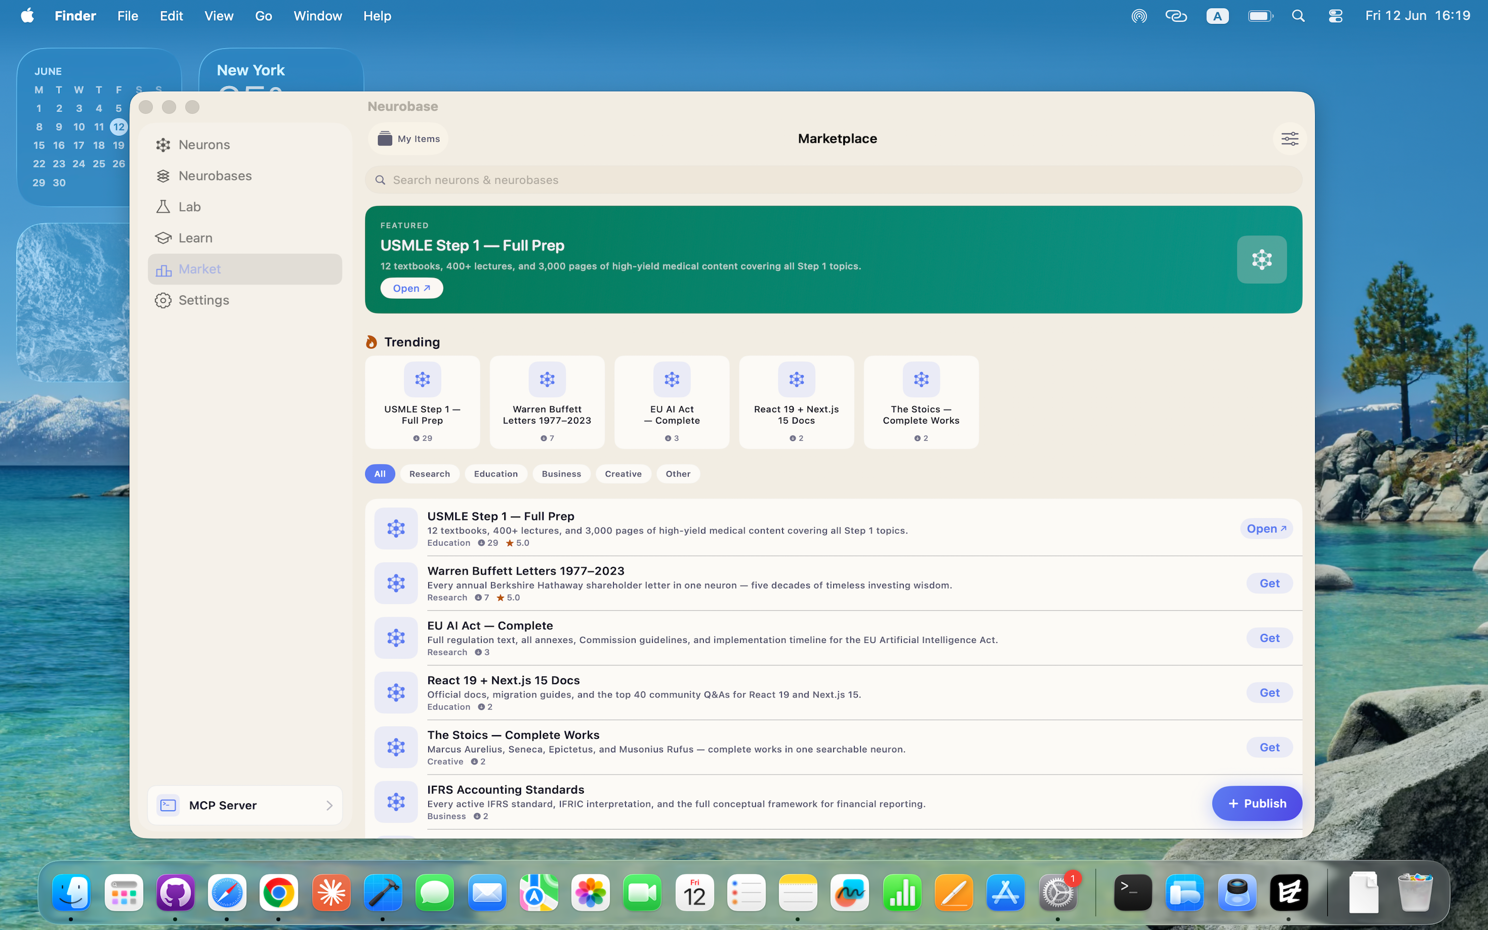The width and height of the screenshot is (1488, 930).
Task: Open the Neurons sidebar section
Action: pyautogui.click(x=245, y=145)
